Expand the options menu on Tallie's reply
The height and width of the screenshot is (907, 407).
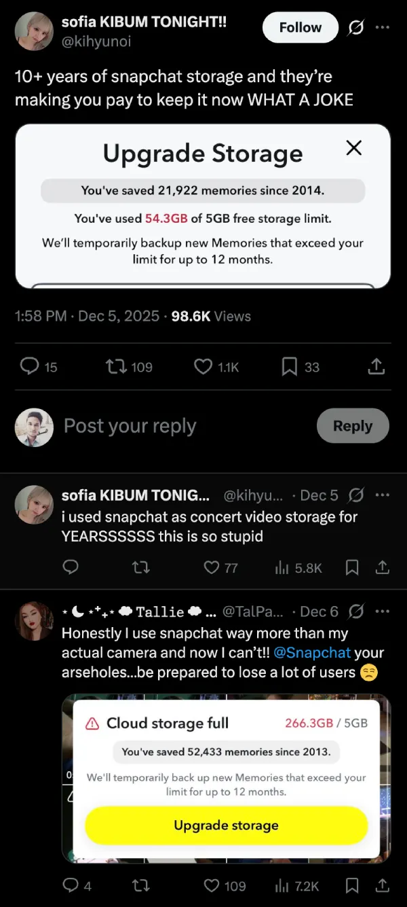(x=383, y=611)
